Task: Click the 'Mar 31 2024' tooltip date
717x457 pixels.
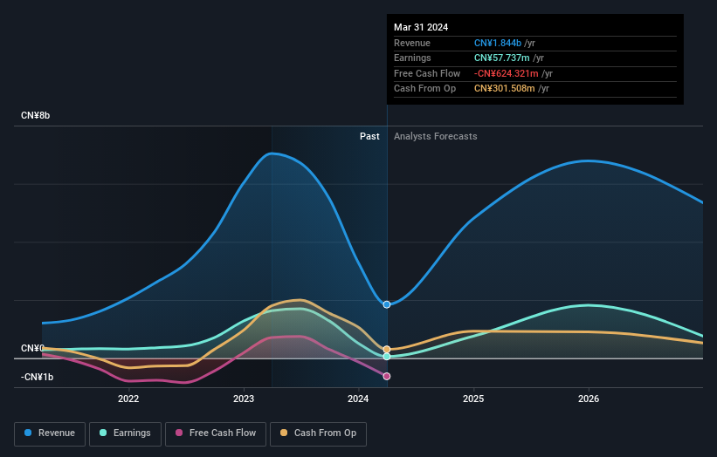Action: pyautogui.click(x=421, y=27)
